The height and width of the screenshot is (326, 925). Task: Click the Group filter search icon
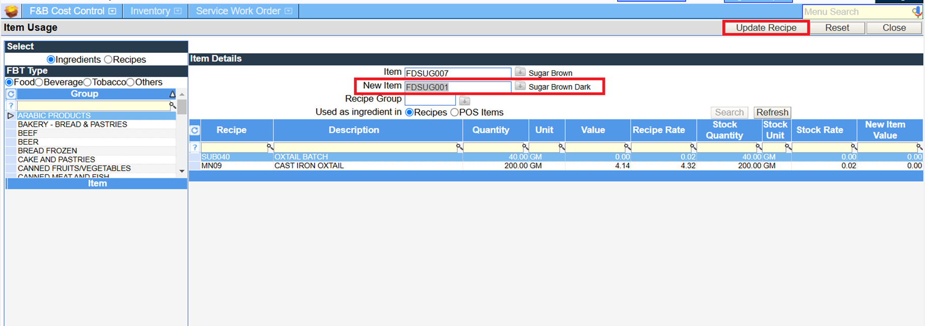(x=172, y=106)
